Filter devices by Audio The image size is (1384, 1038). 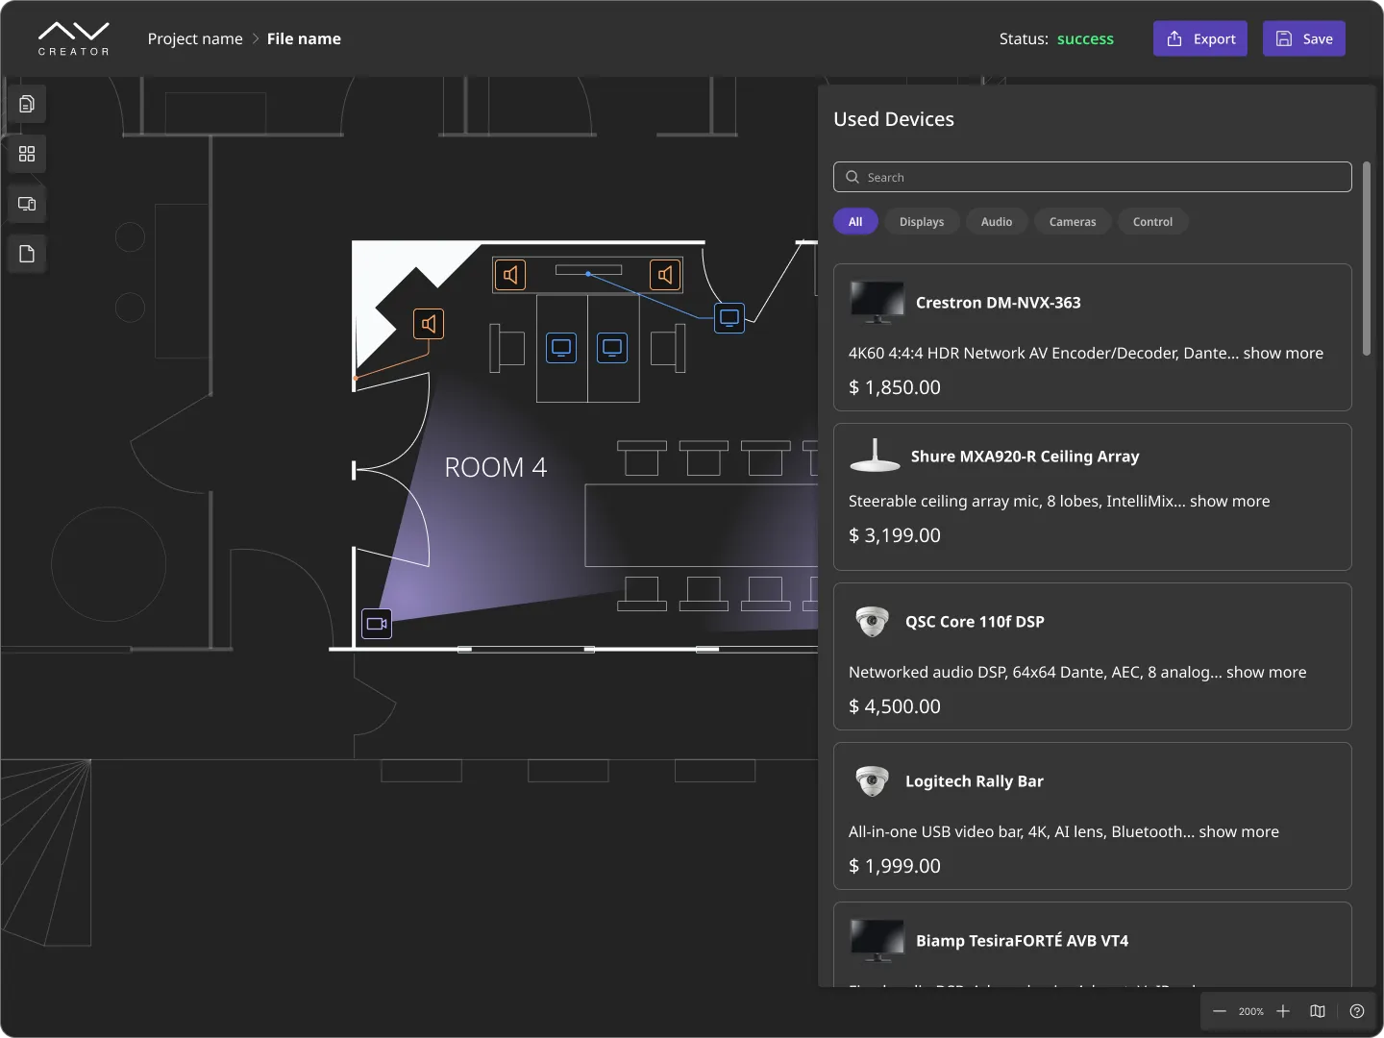[997, 222]
